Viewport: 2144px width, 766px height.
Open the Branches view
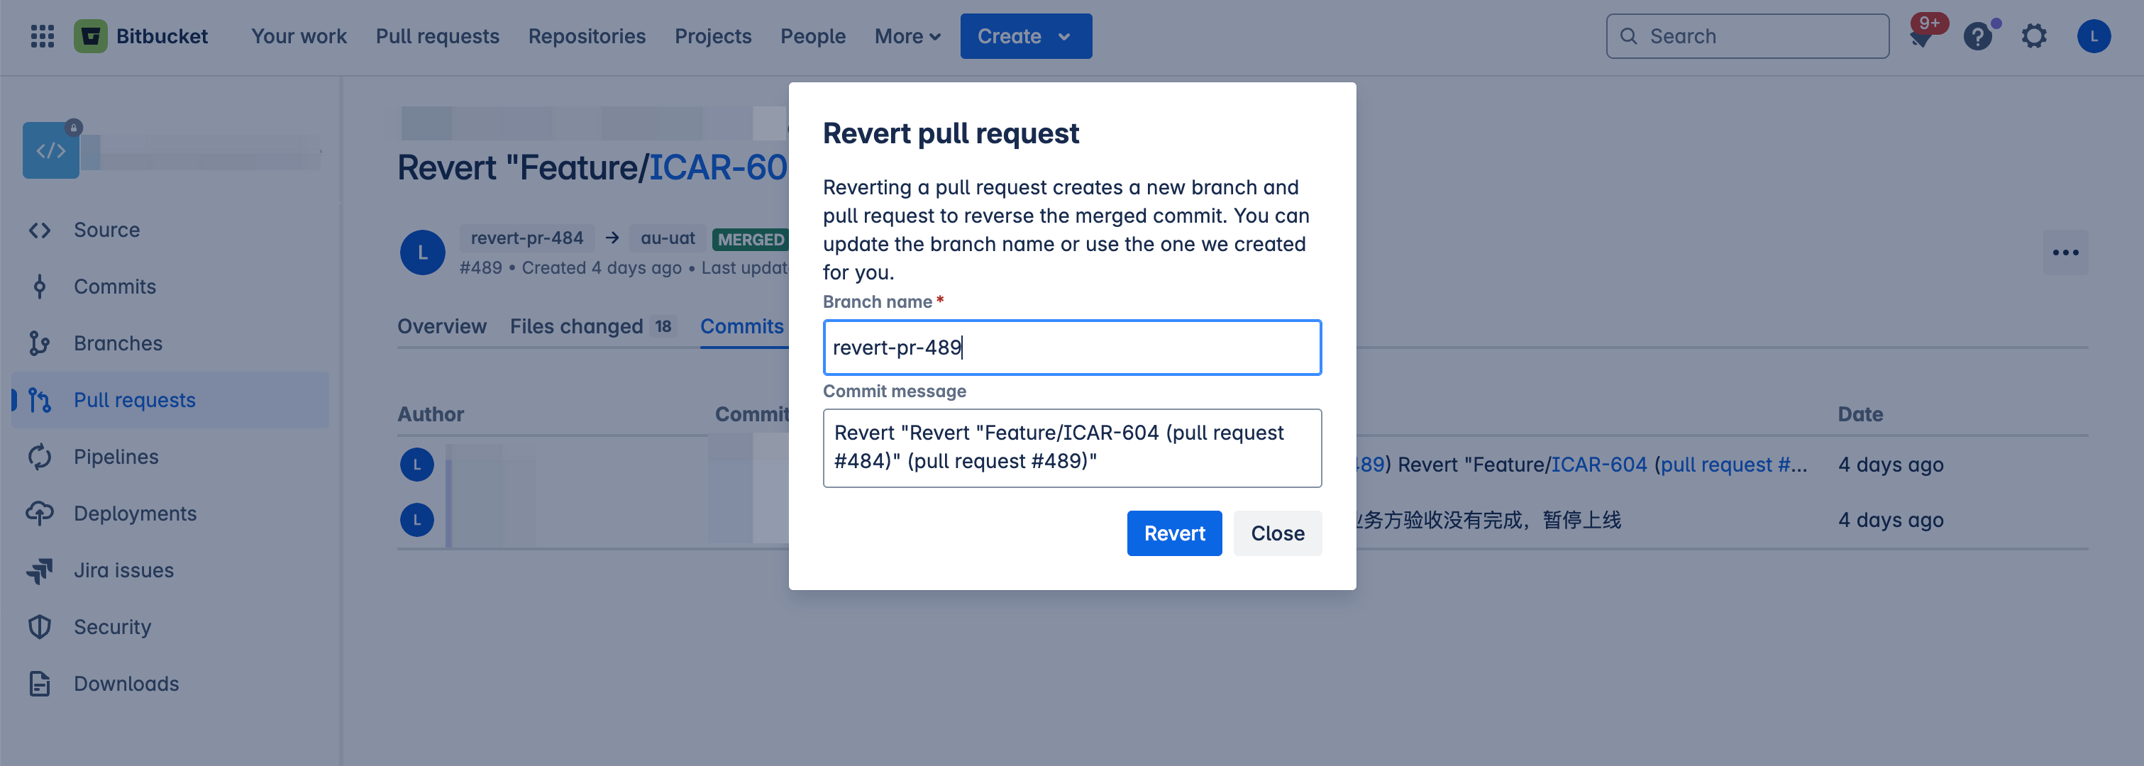click(x=117, y=343)
